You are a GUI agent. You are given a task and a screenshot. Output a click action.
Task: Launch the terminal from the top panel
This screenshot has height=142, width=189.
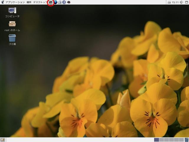tap(51, 2)
